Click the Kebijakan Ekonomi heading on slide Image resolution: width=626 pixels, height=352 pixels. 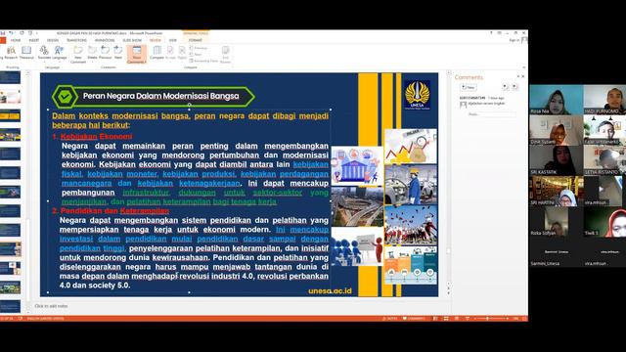[96, 137]
